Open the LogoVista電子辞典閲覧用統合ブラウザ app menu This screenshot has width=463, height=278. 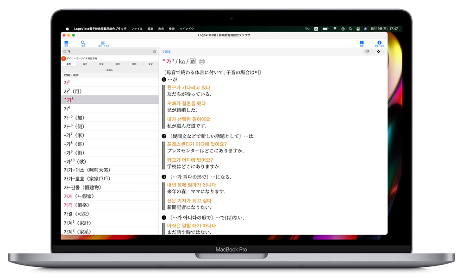[x=100, y=29]
